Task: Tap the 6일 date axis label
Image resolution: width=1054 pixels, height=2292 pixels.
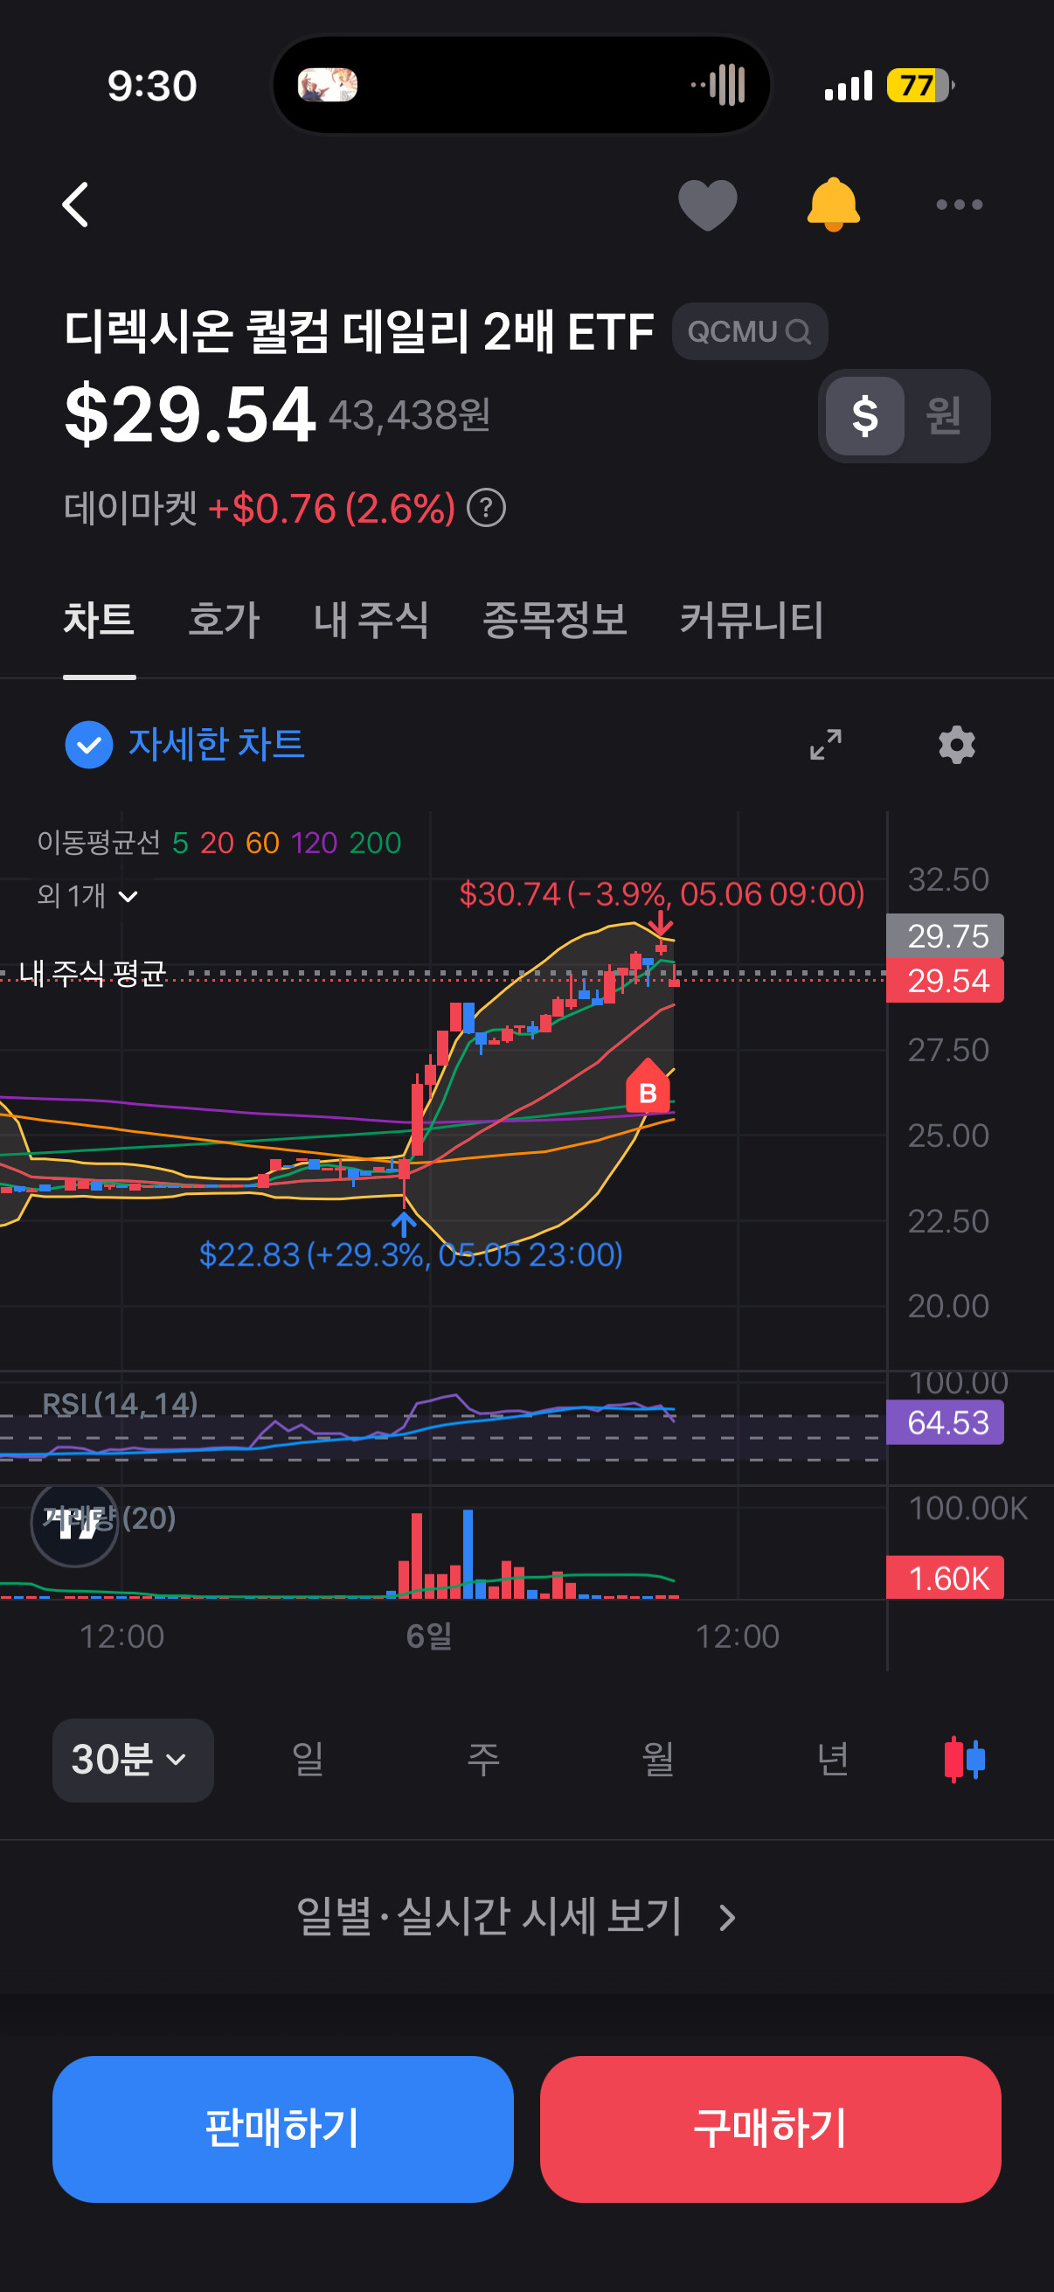Action: pyautogui.click(x=430, y=1636)
